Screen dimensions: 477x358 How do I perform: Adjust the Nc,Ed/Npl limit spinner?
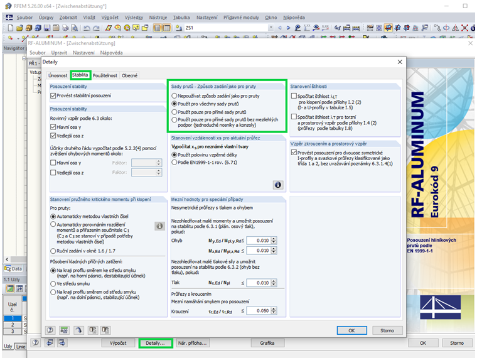click(274, 283)
